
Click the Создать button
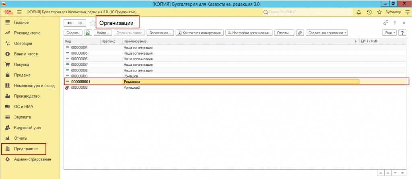[73, 33]
